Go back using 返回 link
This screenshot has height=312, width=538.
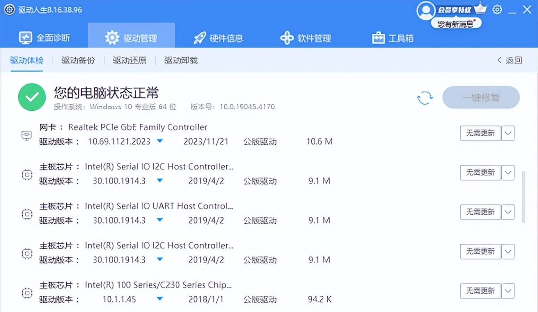510,61
